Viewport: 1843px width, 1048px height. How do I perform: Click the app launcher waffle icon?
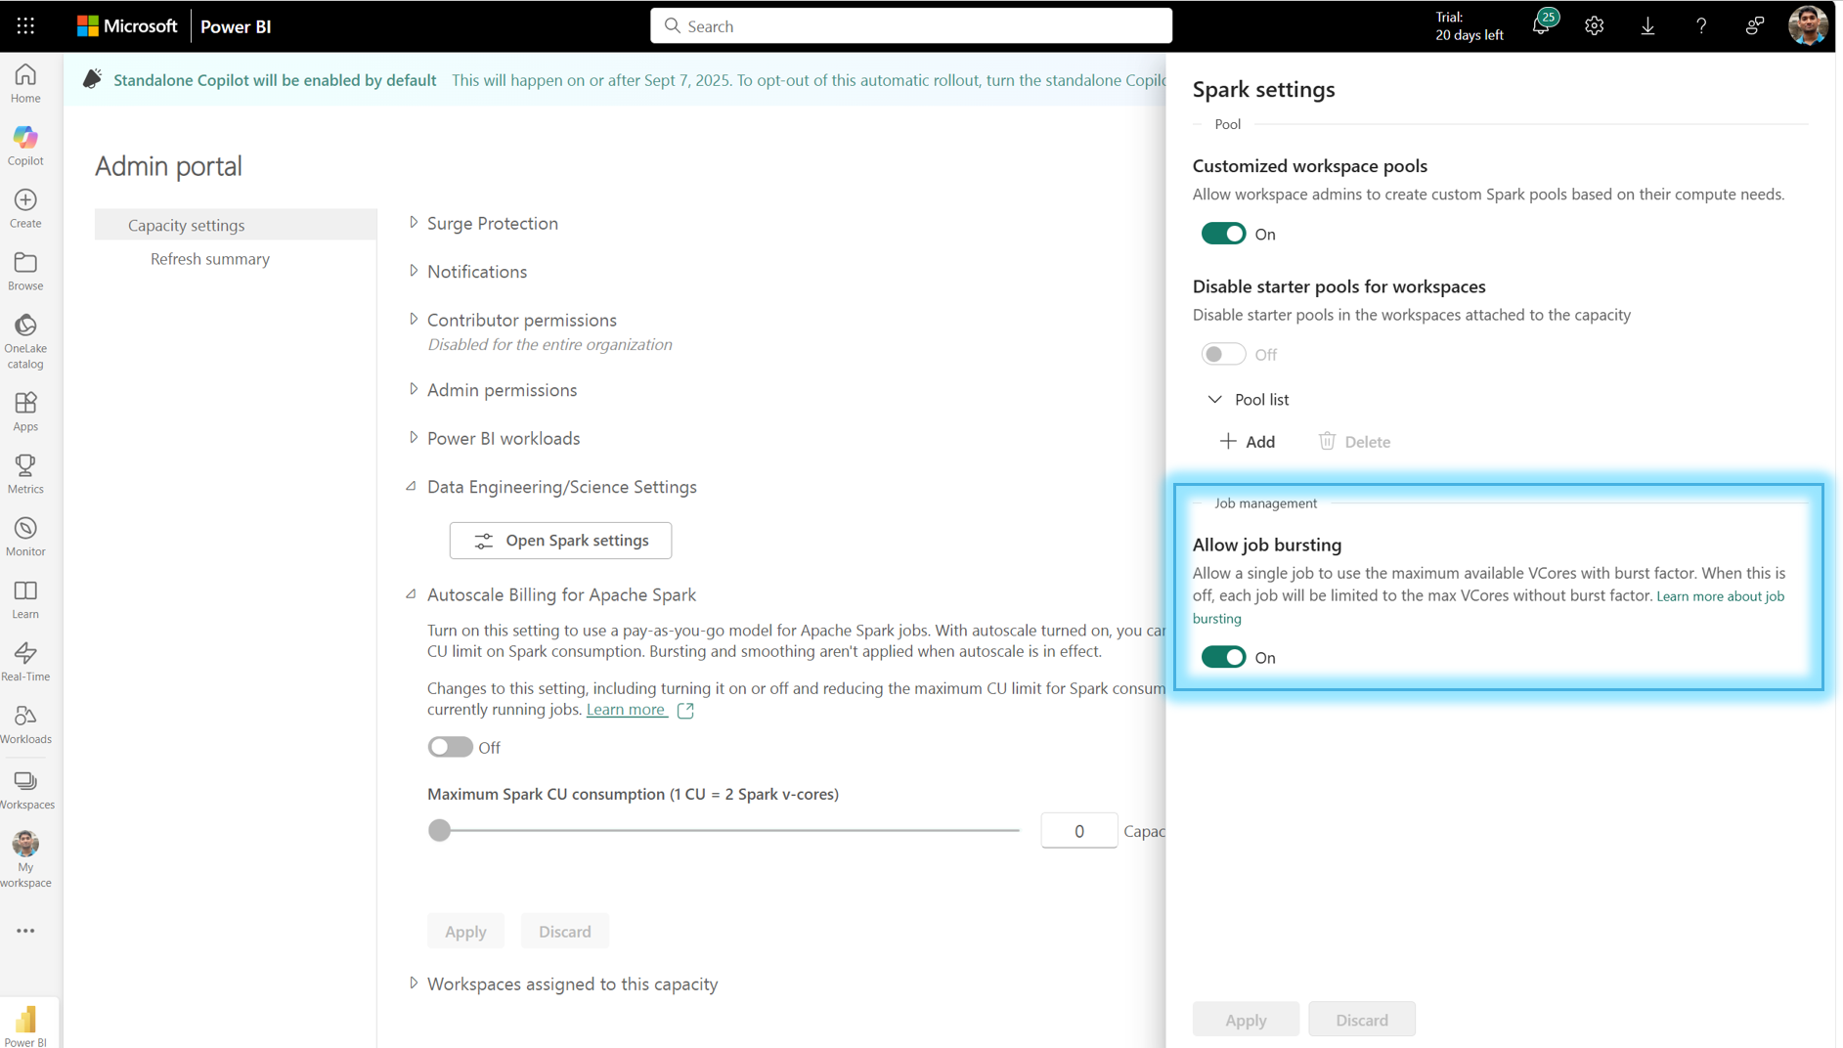click(25, 25)
